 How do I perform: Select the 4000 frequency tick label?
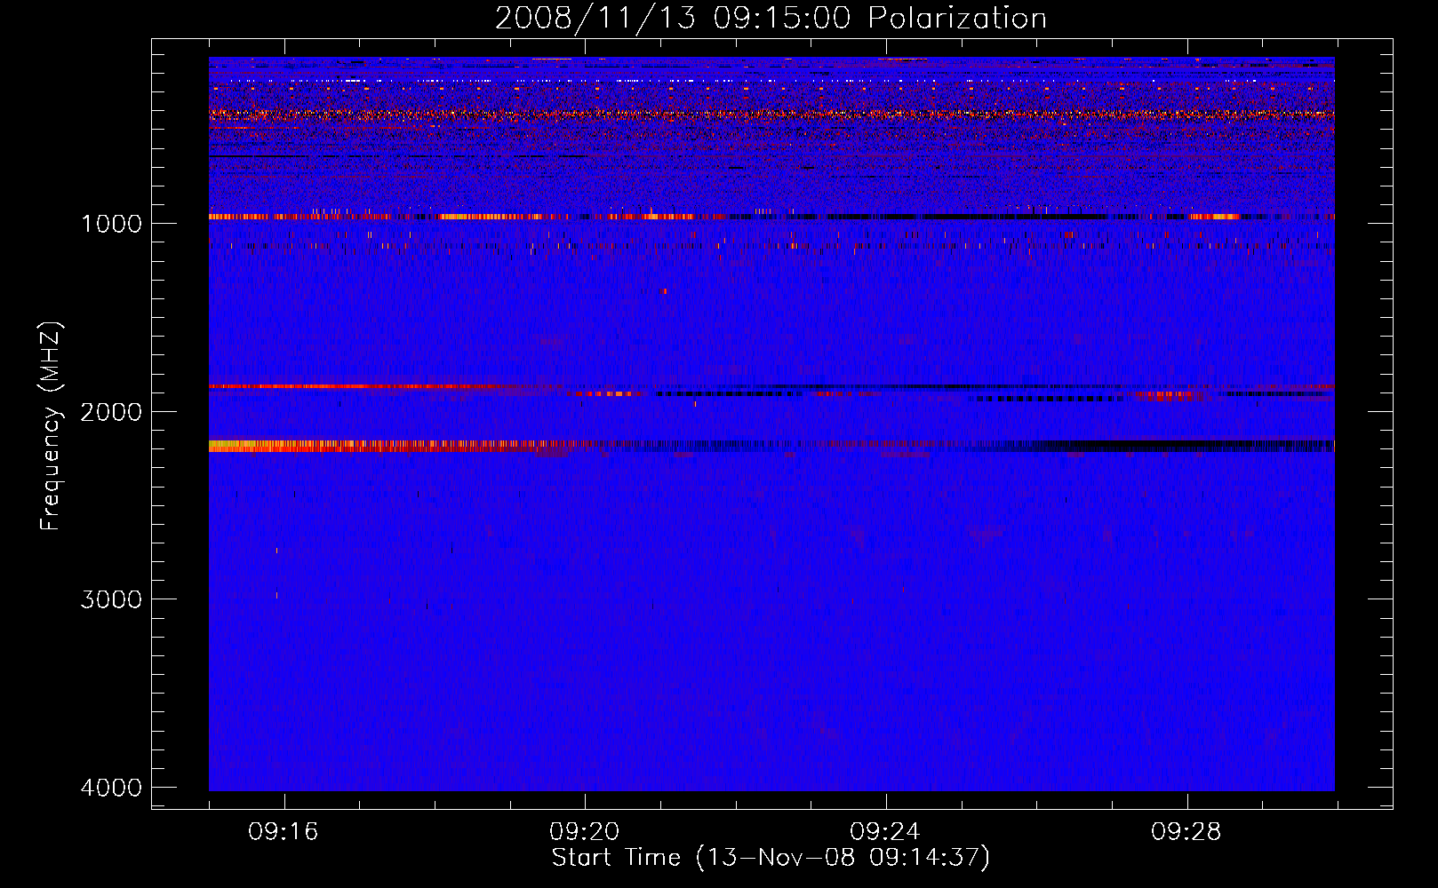coord(111,788)
